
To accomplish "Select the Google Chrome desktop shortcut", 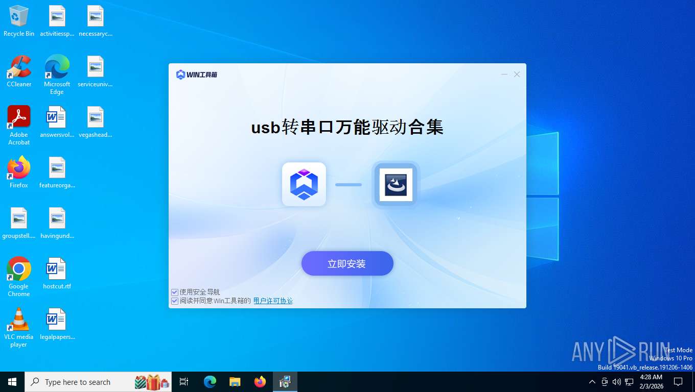I will coord(19,277).
